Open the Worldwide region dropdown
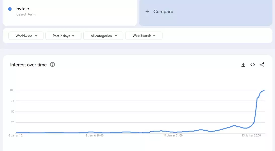Viewport: 275px width, 151px height. tap(26, 36)
